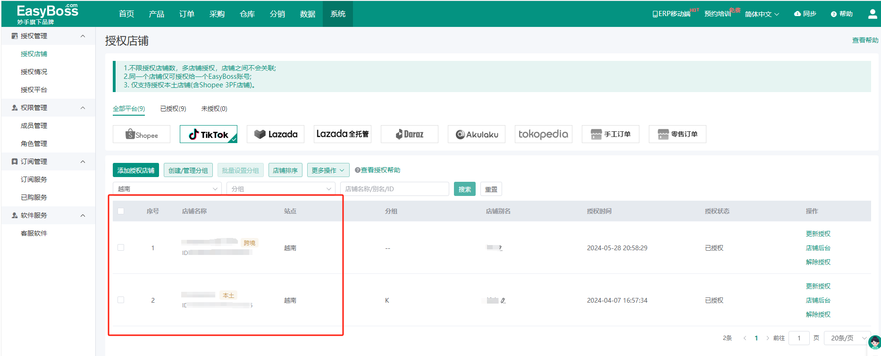Open the customer service chat avatar
The image size is (881, 356).
pos(874,342)
